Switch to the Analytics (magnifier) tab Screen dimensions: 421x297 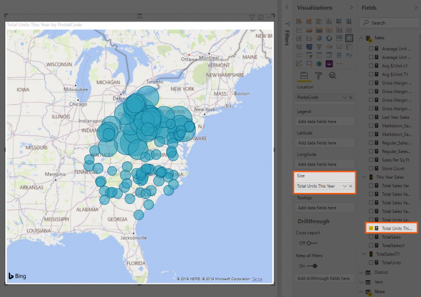[333, 76]
